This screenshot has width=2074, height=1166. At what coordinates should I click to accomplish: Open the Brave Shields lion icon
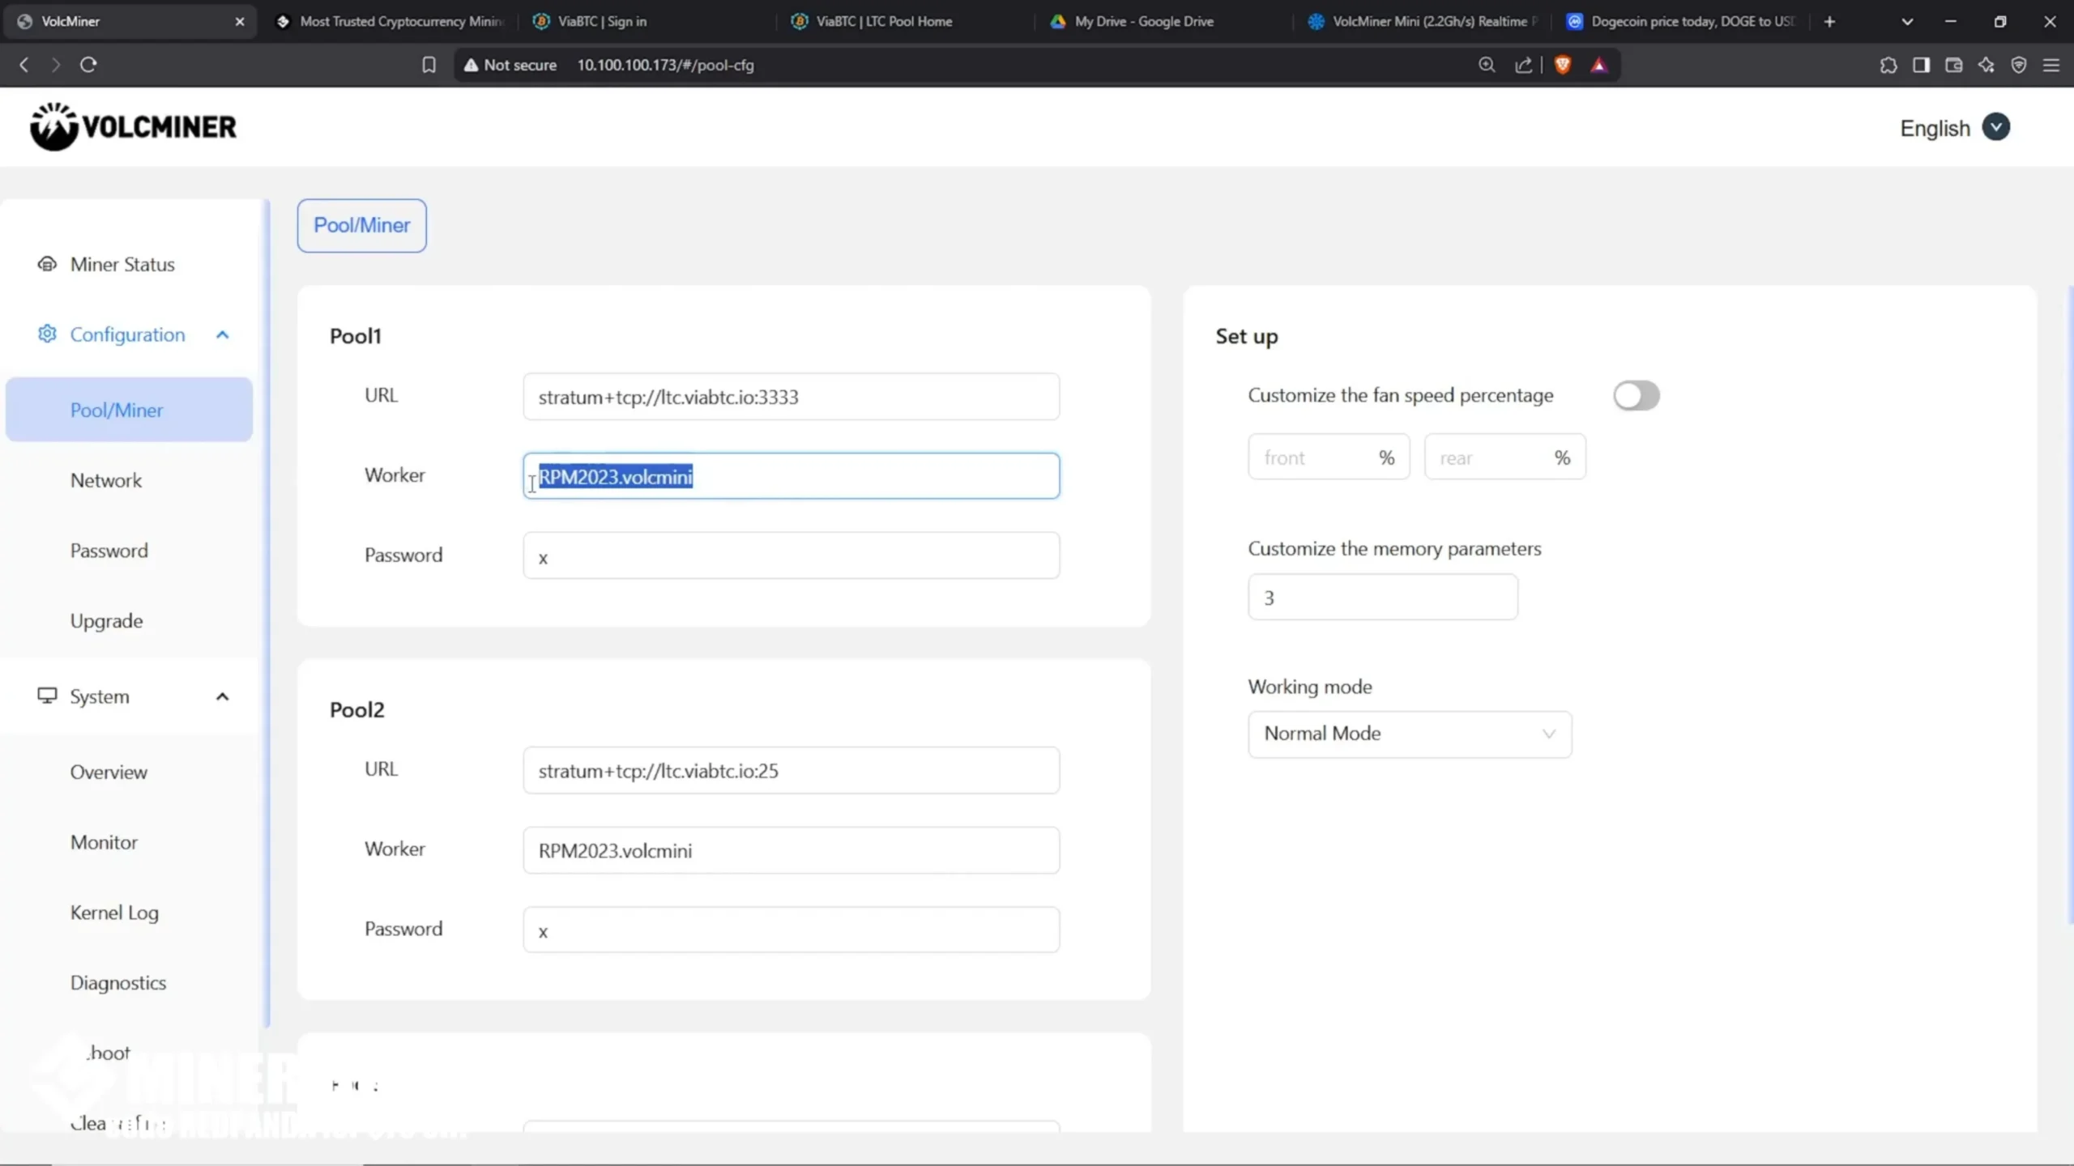[x=1563, y=65]
